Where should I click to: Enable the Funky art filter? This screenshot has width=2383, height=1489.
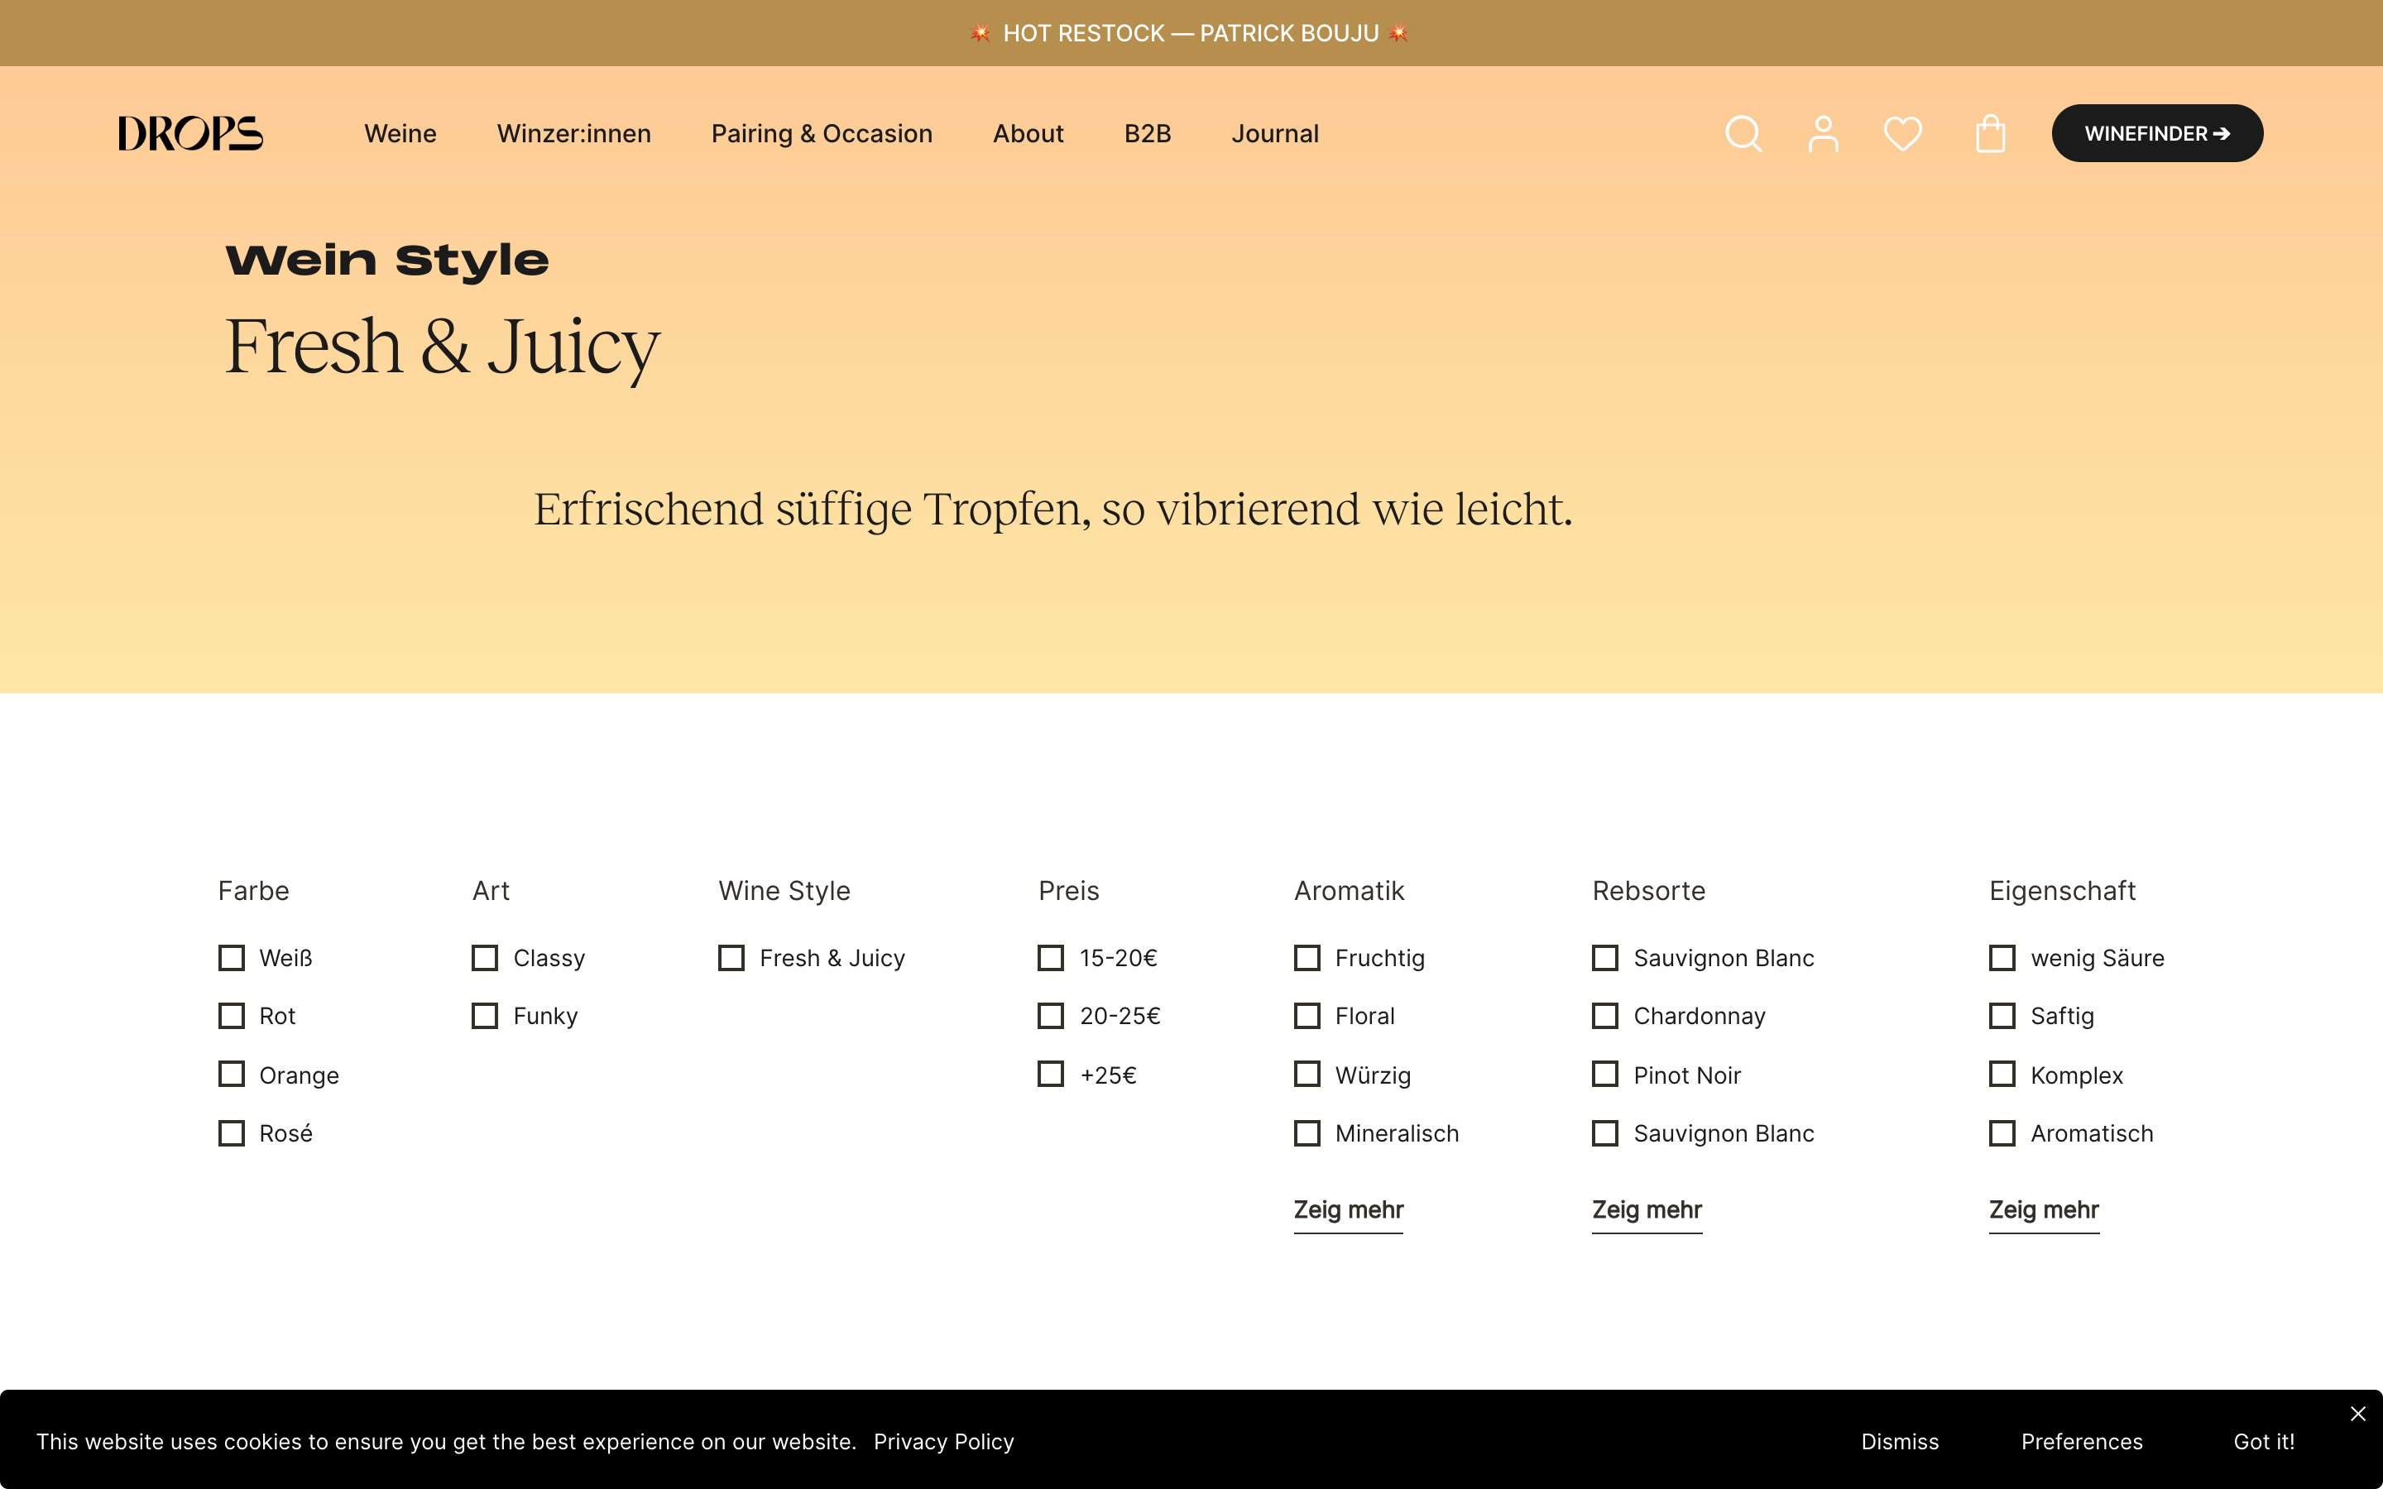tap(483, 1015)
